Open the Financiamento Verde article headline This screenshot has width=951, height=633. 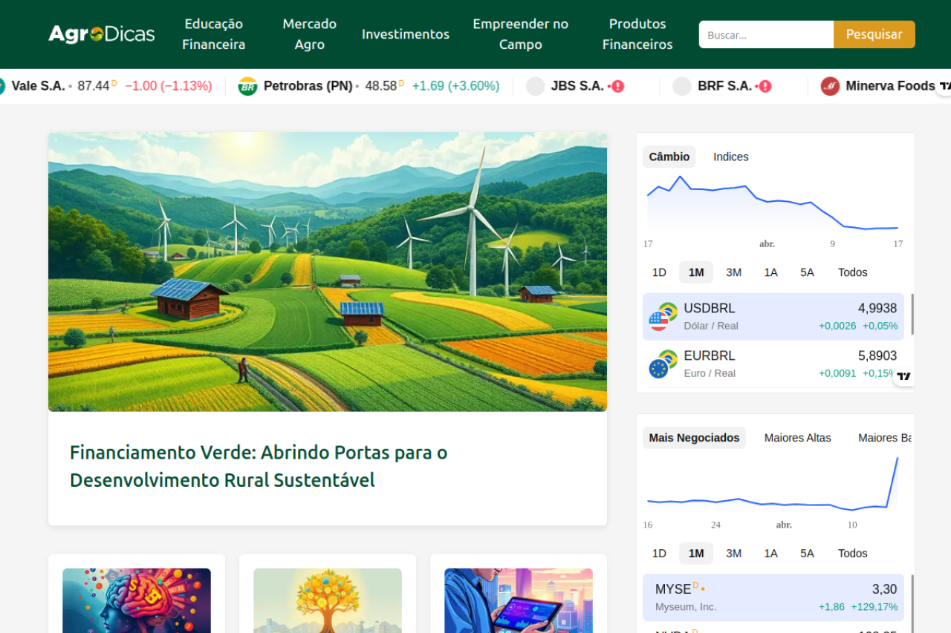(x=259, y=466)
